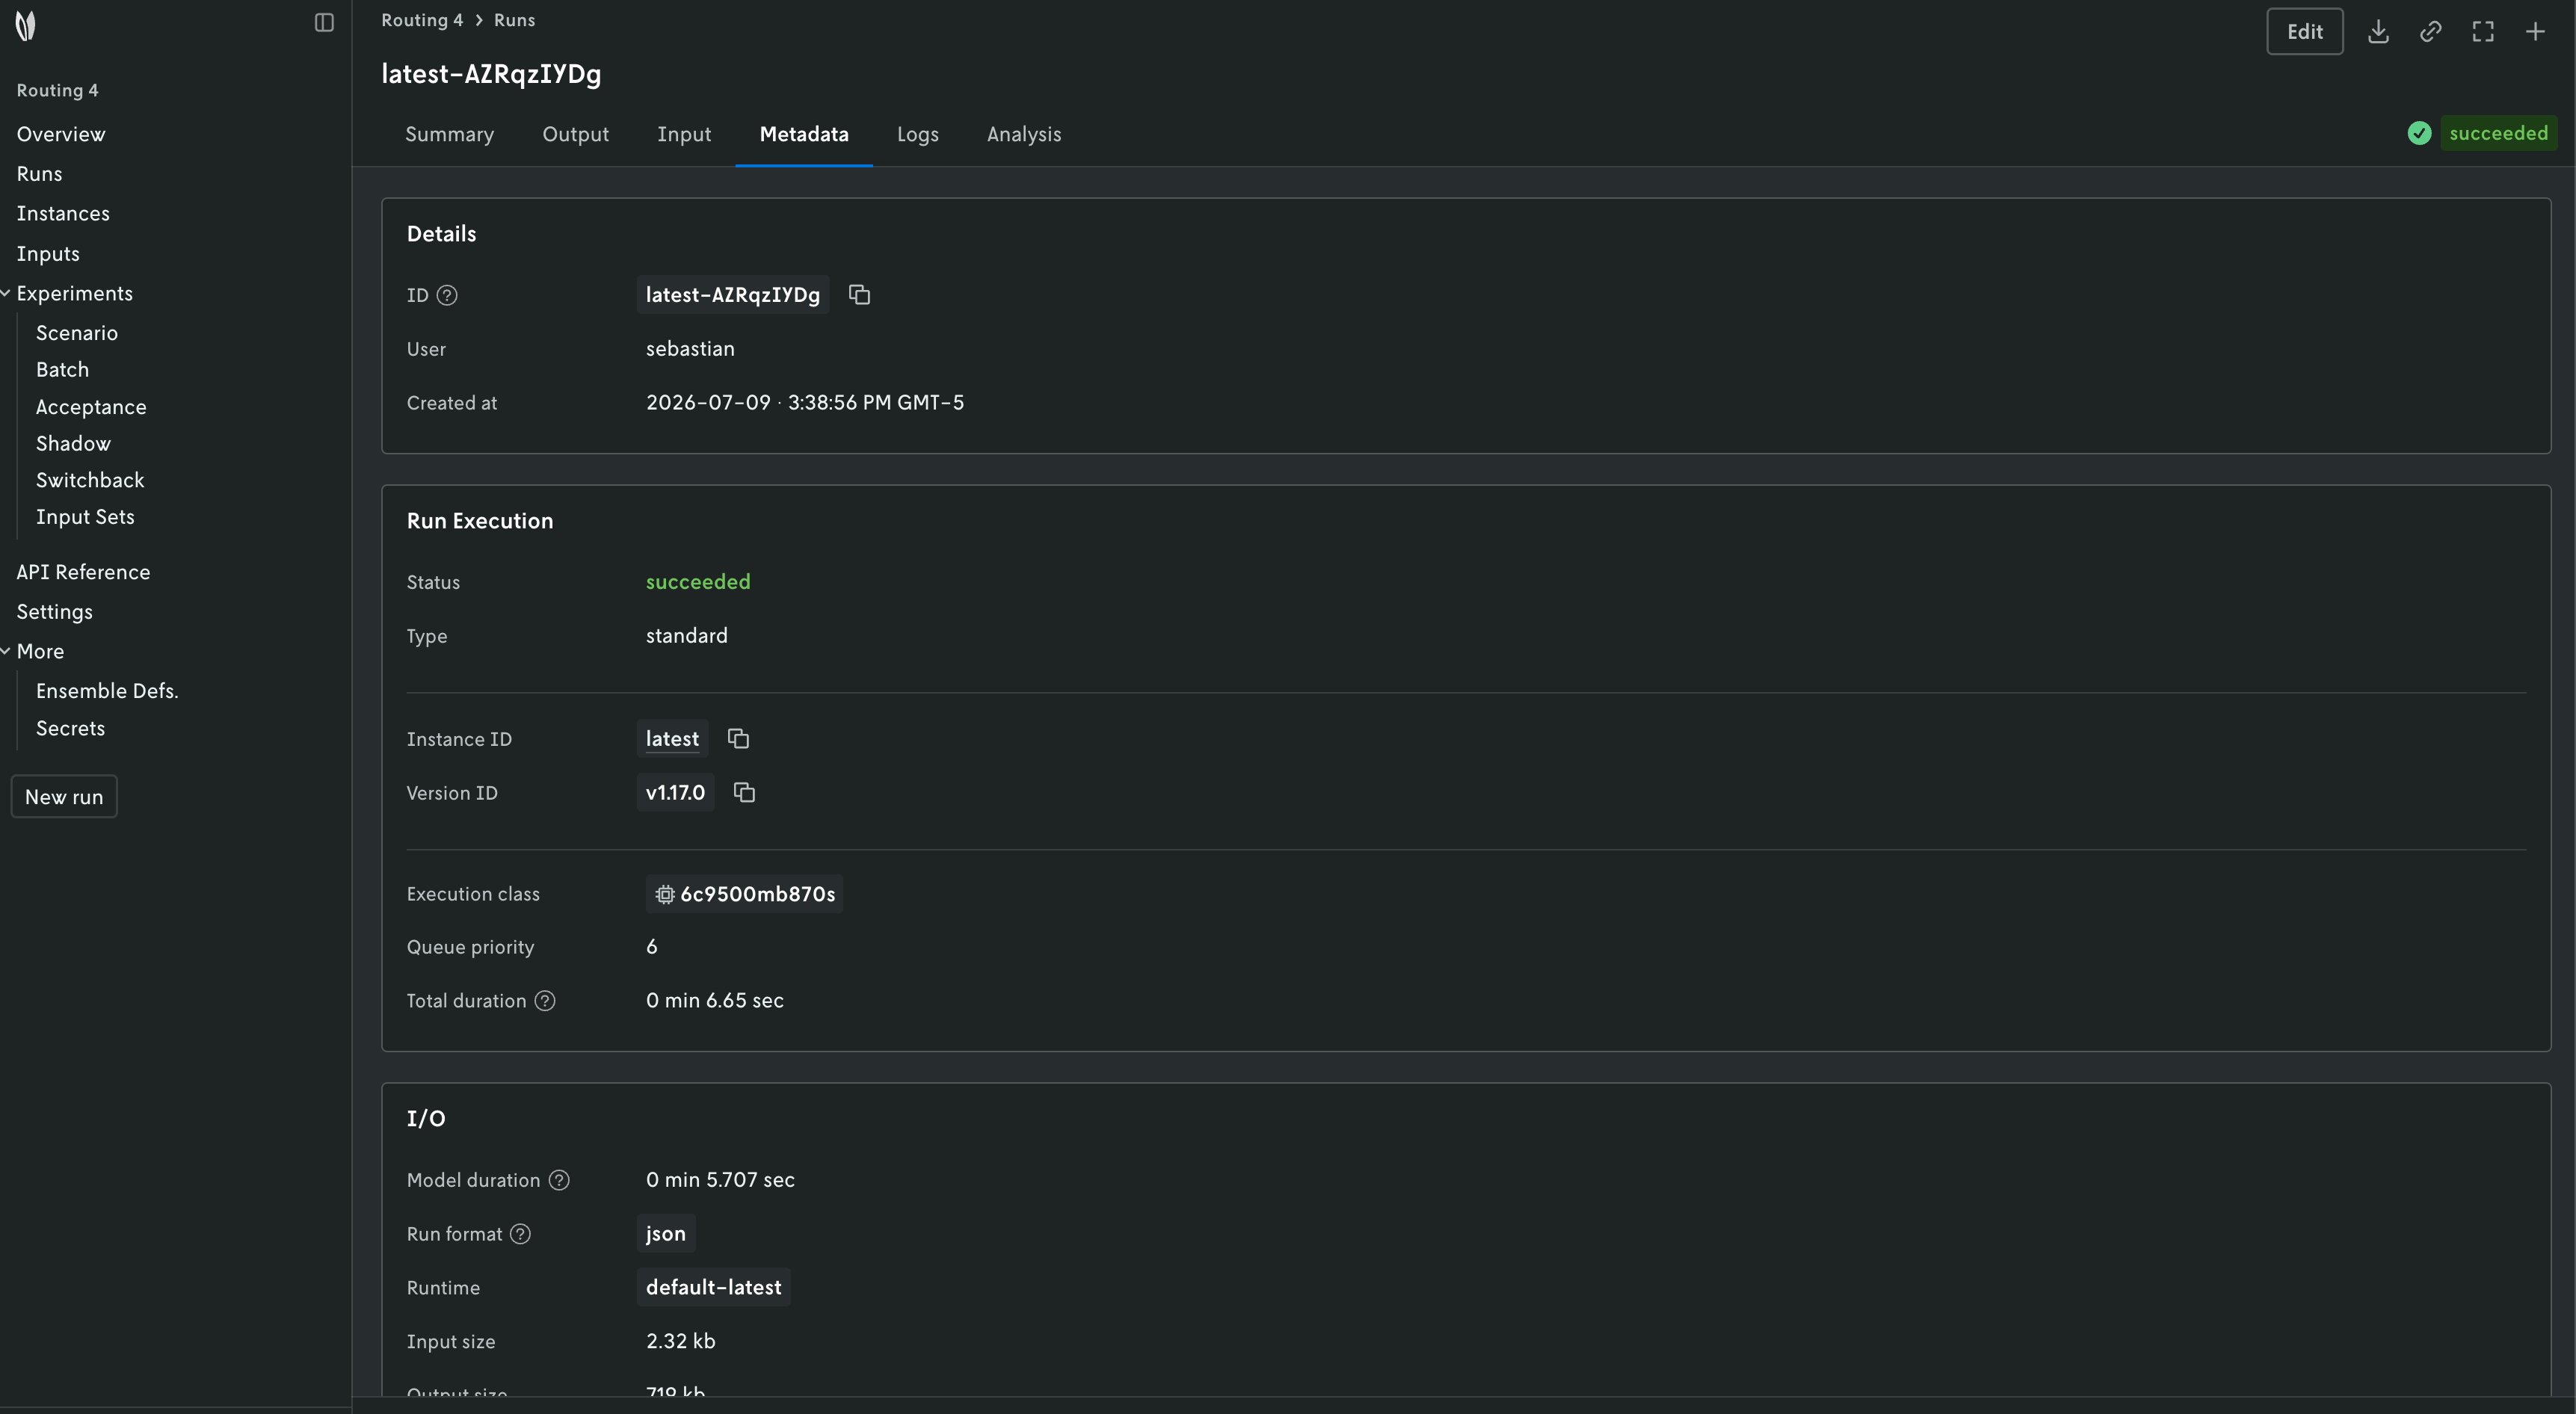Screen dimensions: 2576x1414
Task: Click the succeeded status badge
Action: point(2498,133)
